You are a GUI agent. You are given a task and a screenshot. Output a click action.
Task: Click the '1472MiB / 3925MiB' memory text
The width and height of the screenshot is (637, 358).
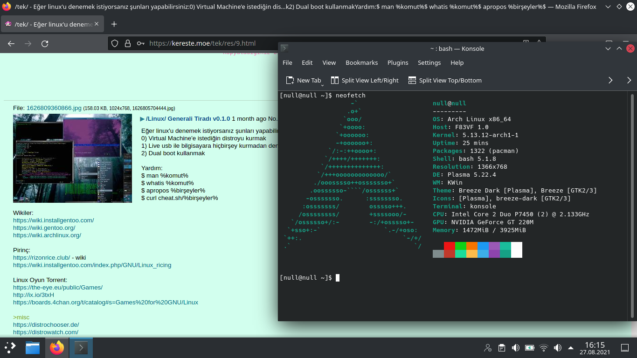(x=494, y=230)
